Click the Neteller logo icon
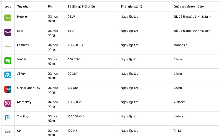219x137 pixels. [x=8, y=18]
